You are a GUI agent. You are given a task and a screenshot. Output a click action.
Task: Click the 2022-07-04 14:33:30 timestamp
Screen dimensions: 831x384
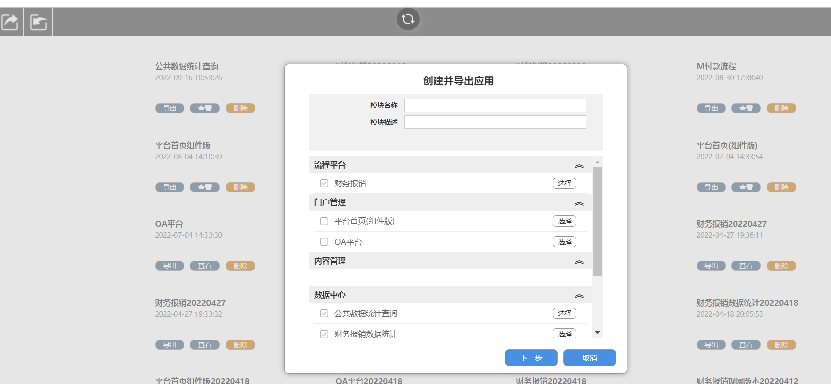(188, 235)
